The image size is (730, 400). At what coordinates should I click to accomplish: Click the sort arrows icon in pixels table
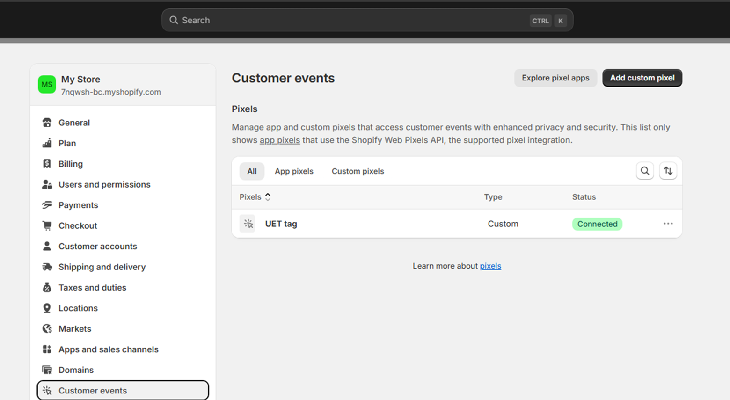point(668,171)
